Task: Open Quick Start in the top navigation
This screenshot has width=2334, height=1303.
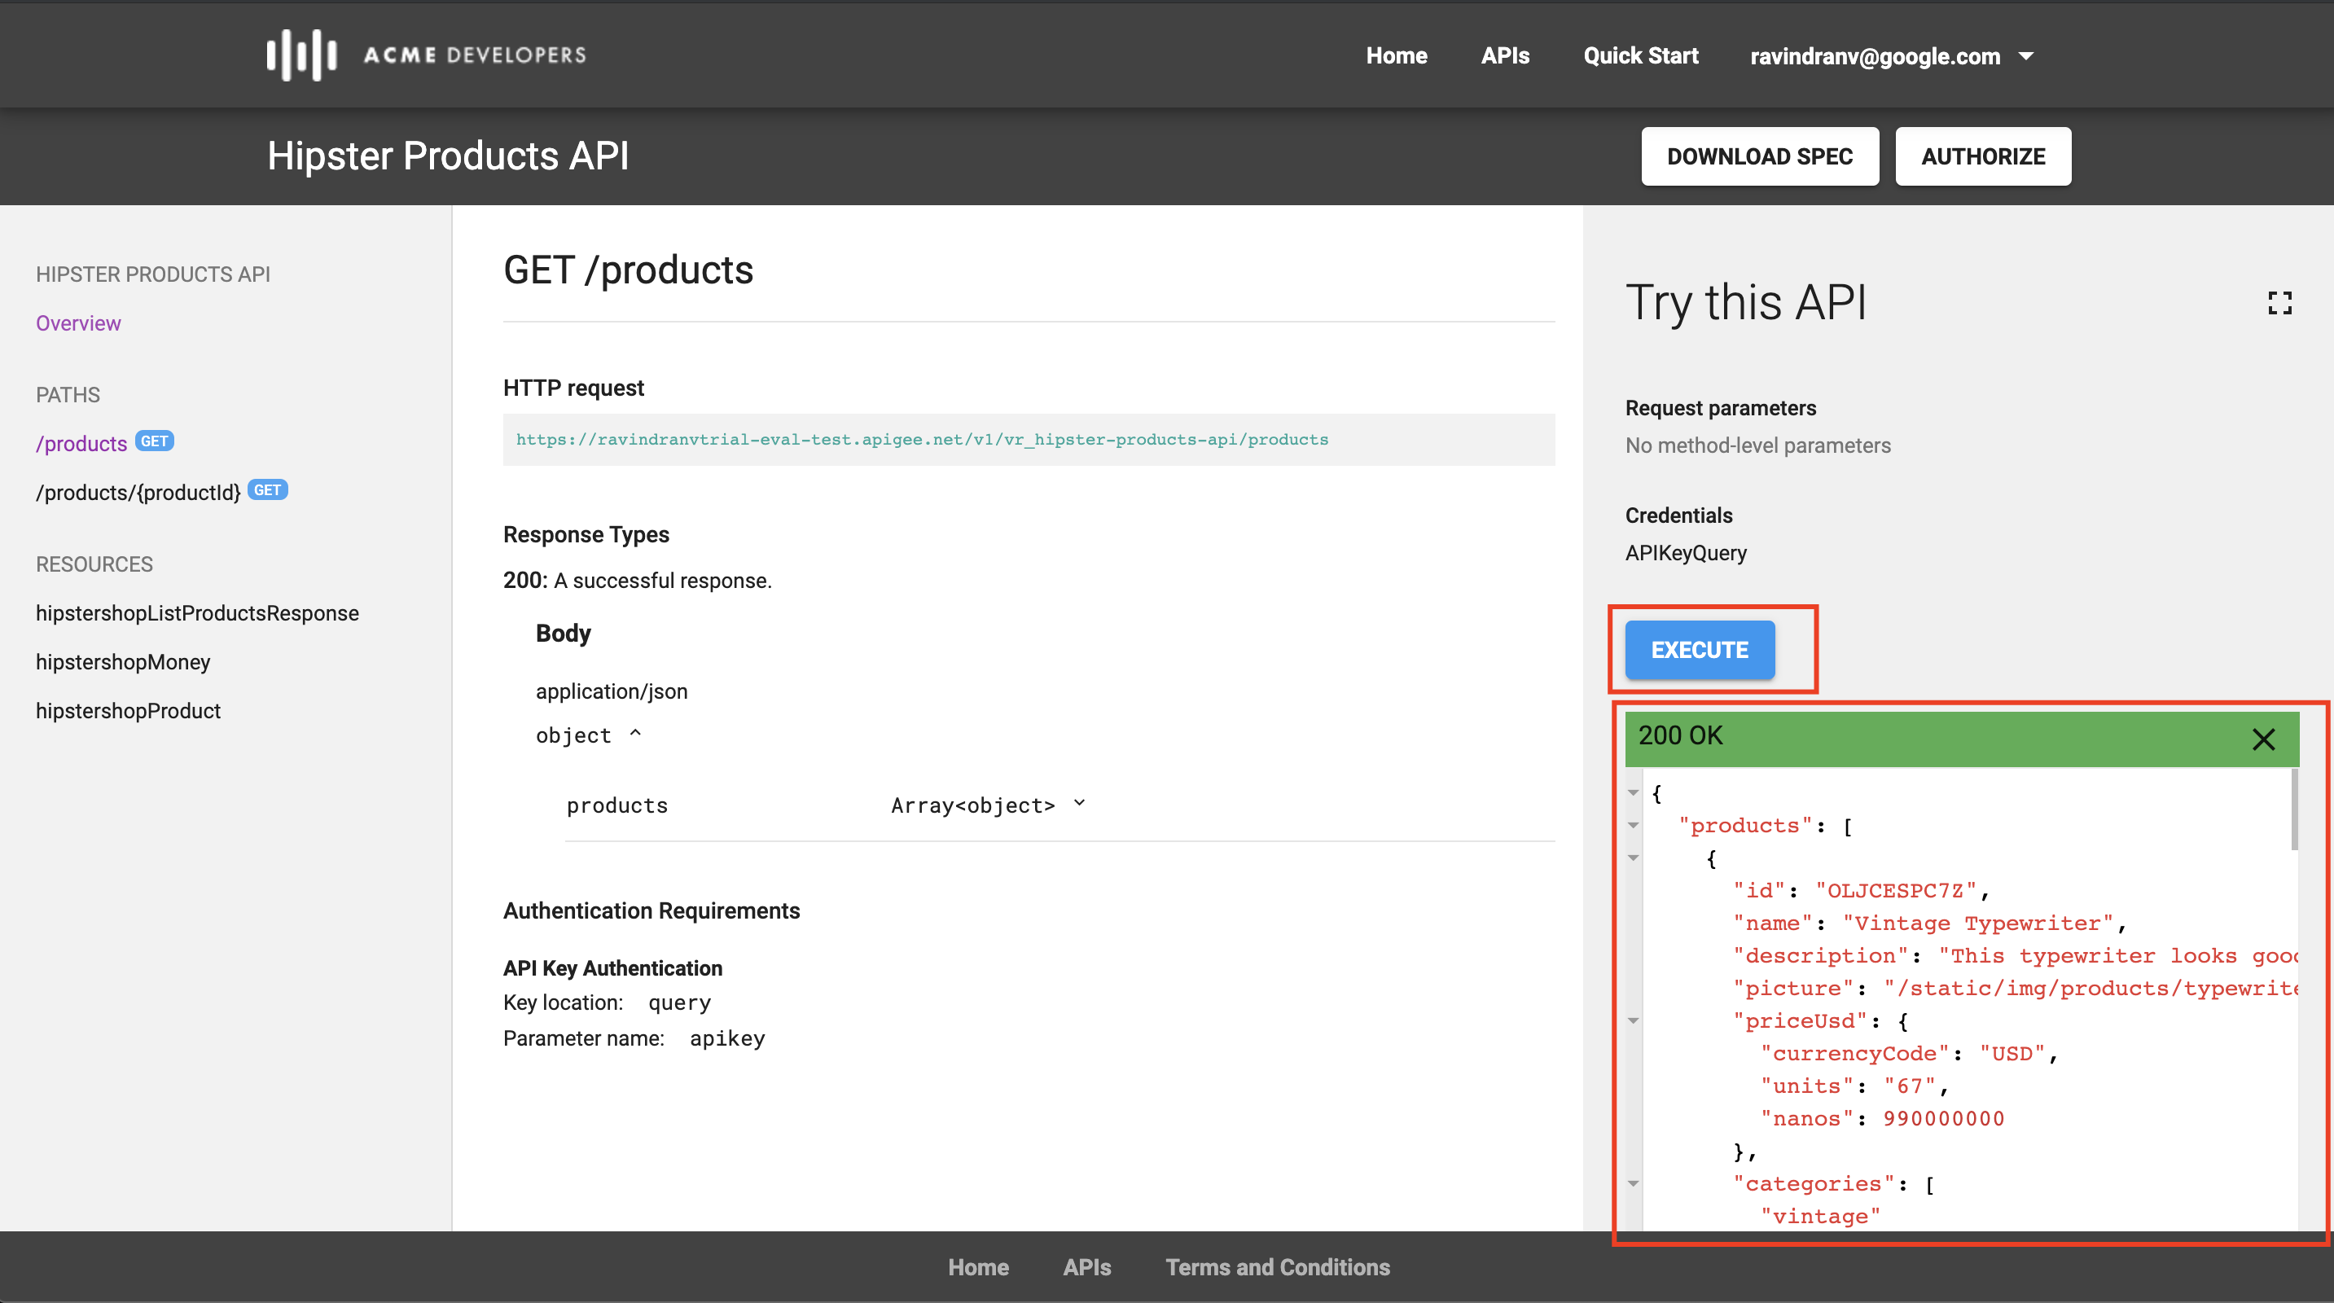Action: [x=1640, y=56]
